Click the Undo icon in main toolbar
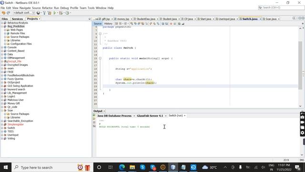The height and width of the screenshot is (172, 305). pyautogui.click(x=3, y=13)
